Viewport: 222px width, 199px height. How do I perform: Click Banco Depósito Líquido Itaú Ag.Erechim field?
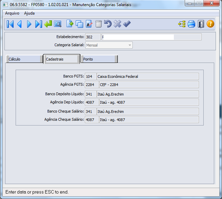click(148, 94)
